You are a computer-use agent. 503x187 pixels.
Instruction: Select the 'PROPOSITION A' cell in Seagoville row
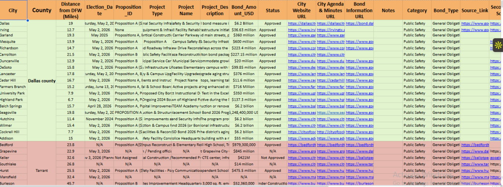[128, 112]
